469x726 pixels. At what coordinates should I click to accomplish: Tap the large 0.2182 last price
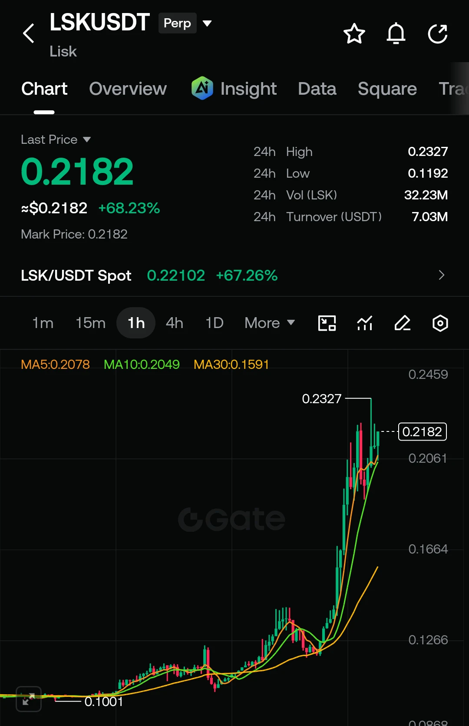[x=77, y=172]
